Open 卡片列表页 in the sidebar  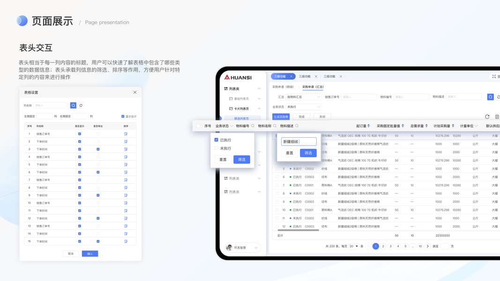point(241,109)
